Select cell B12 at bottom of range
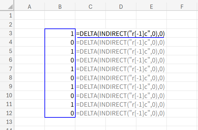The image size is (198, 130). [60, 113]
